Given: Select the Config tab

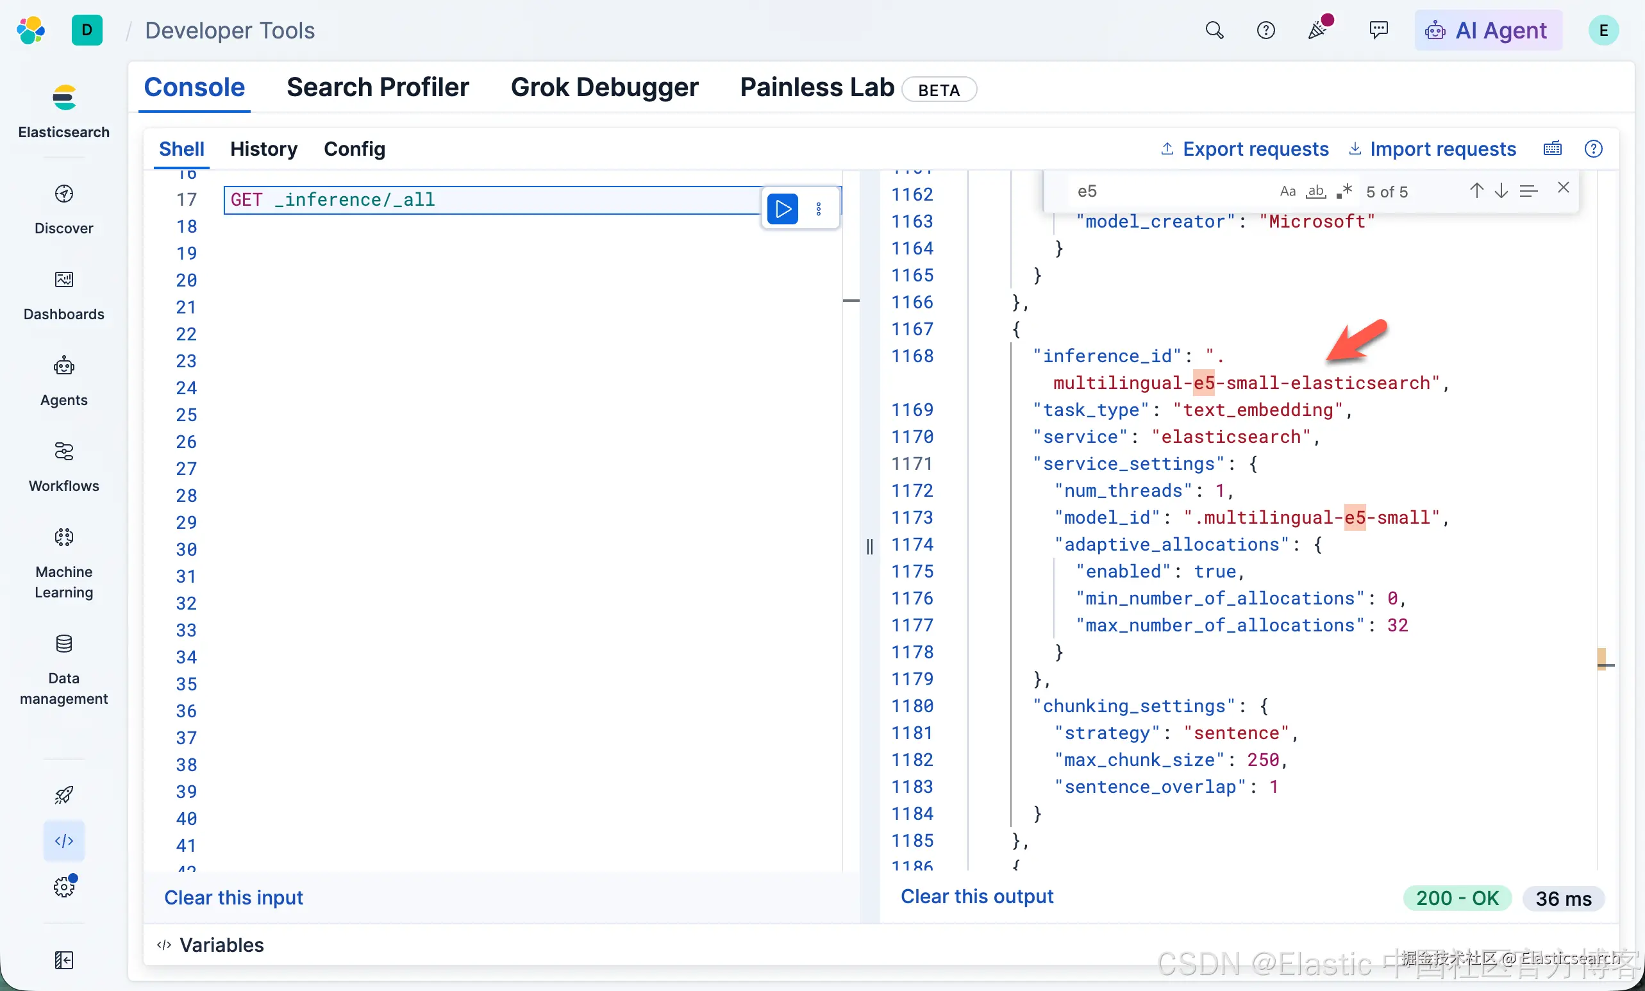Looking at the screenshot, I should [355, 149].
